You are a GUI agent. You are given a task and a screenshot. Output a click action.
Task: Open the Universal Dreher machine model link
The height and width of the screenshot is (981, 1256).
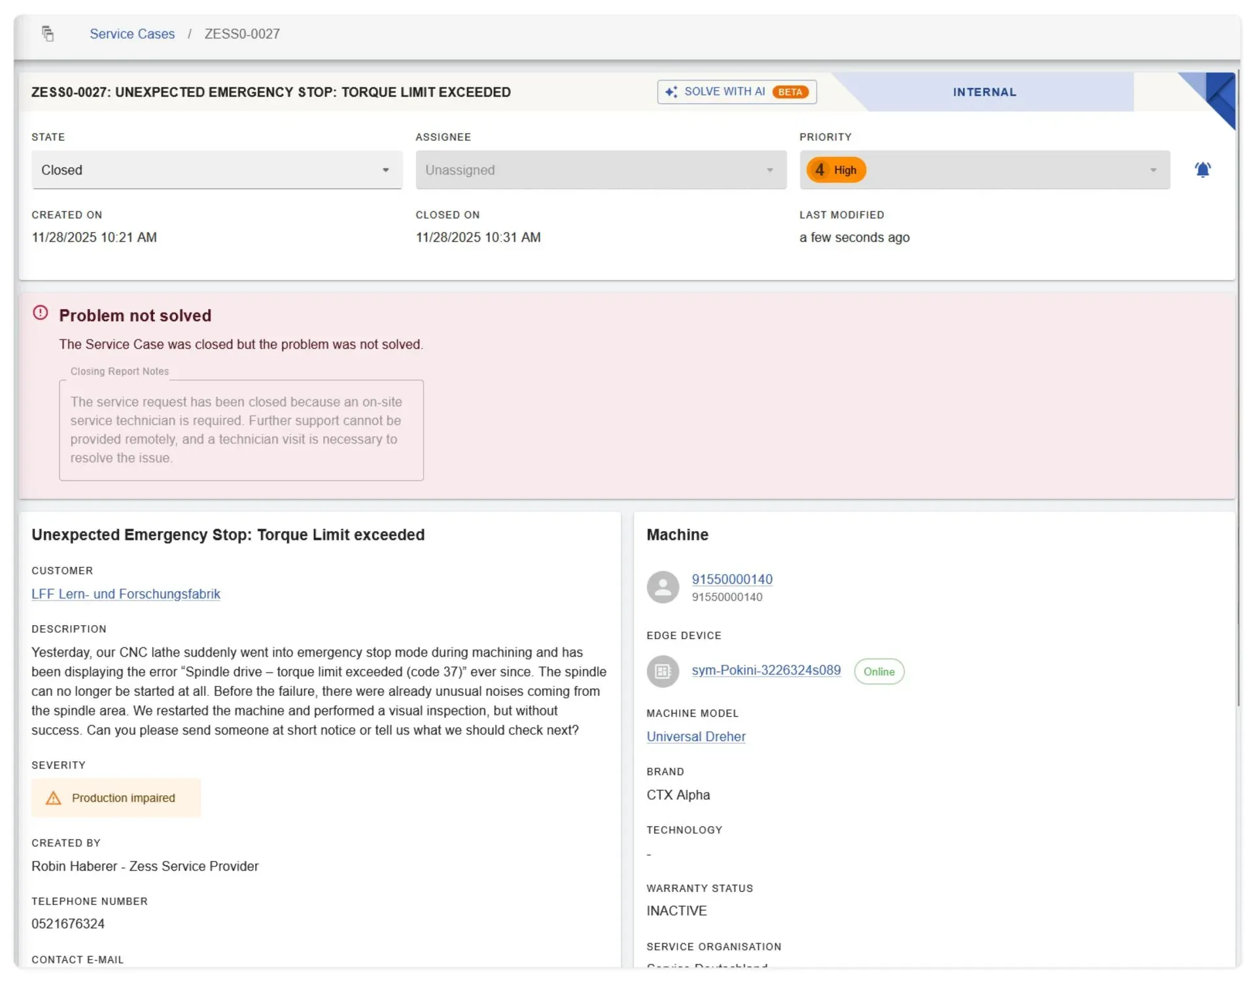[696, 736]
